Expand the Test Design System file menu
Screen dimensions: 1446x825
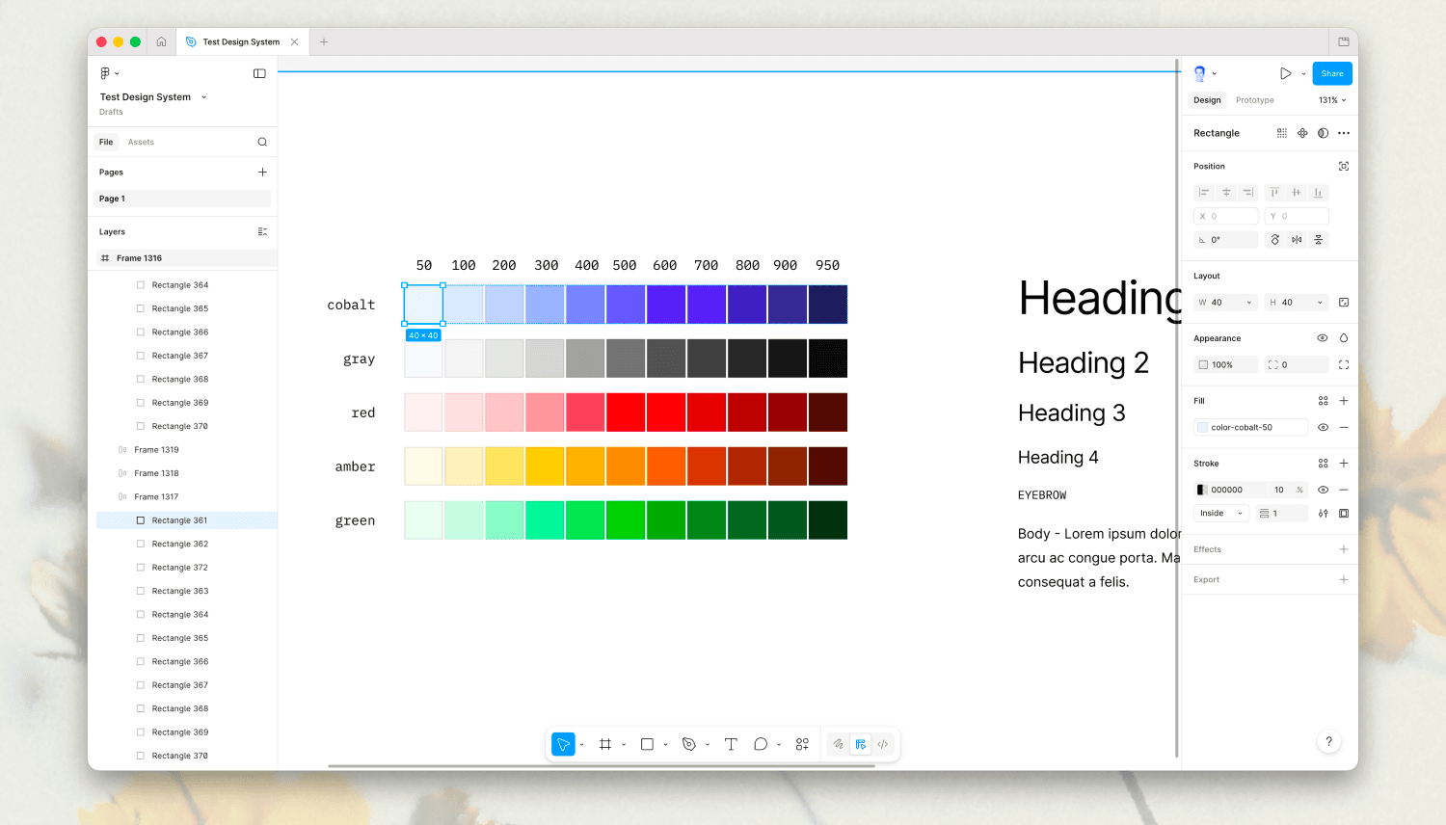tap(153, 97)
